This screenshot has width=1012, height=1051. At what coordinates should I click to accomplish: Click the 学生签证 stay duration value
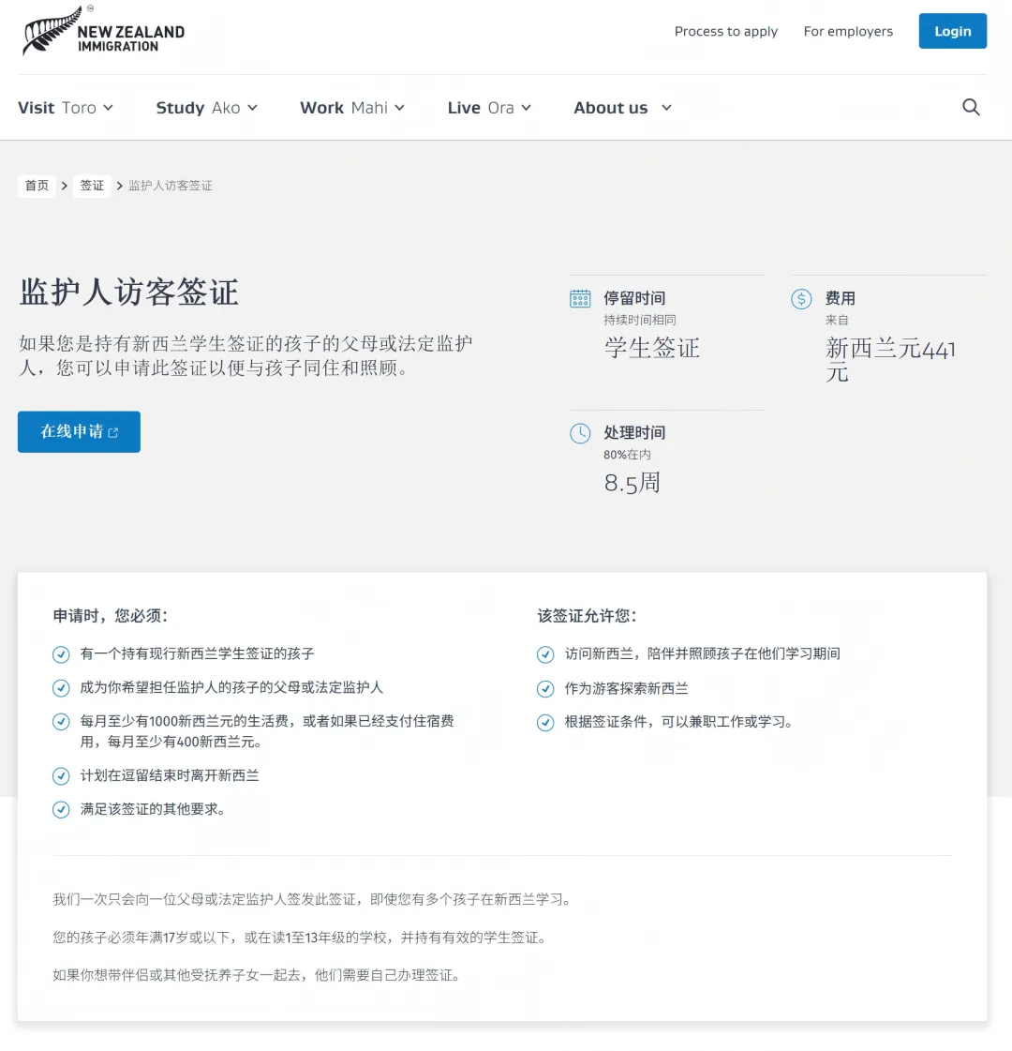(x=651, y=348)
